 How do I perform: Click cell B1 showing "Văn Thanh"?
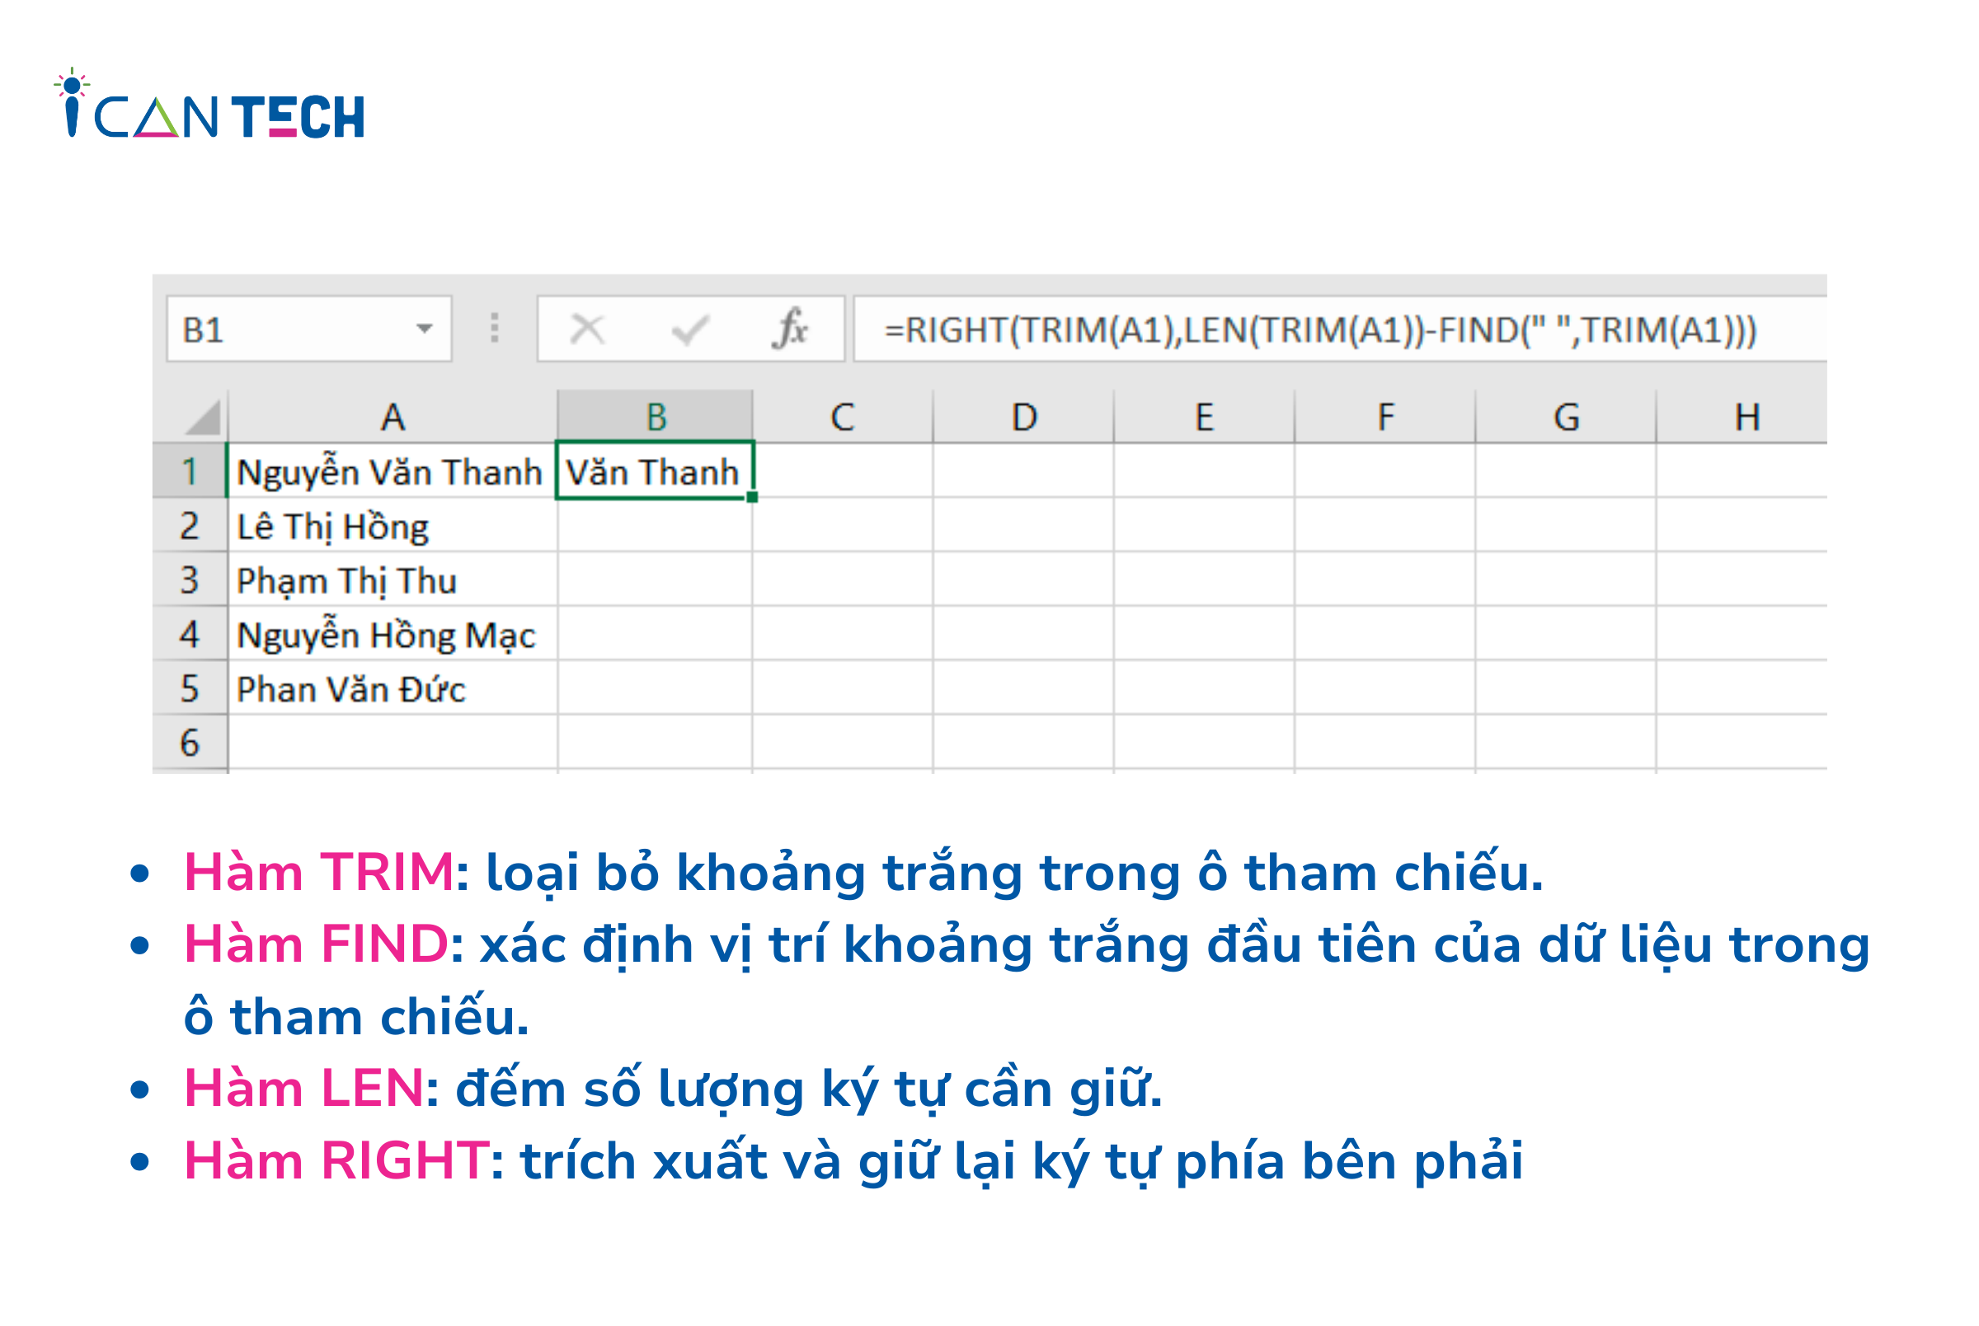655,471
